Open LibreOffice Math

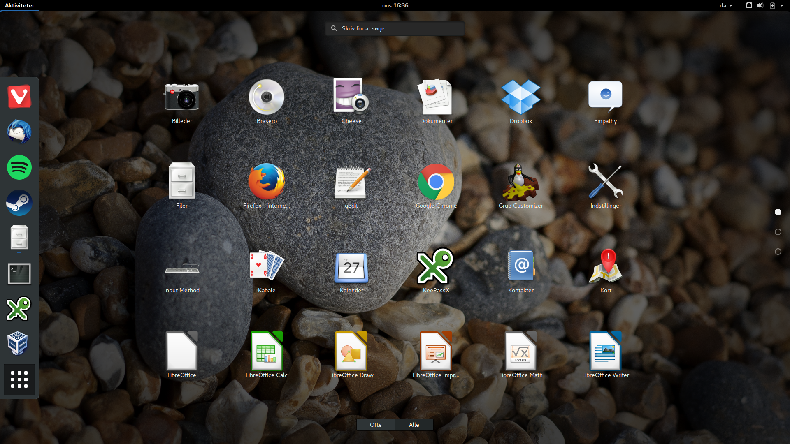click(521, 356)
